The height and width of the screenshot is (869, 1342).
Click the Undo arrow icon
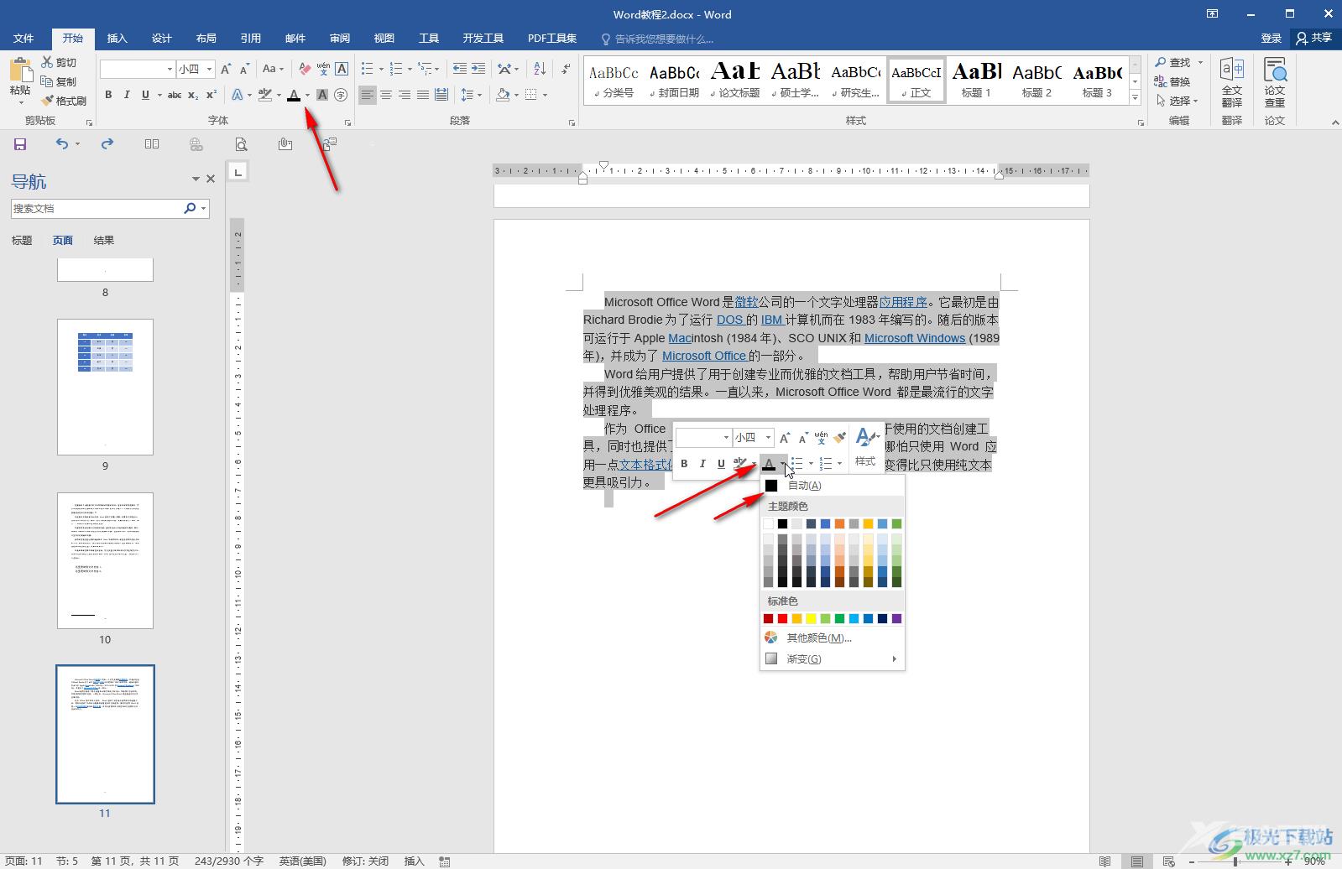[62, 144]
